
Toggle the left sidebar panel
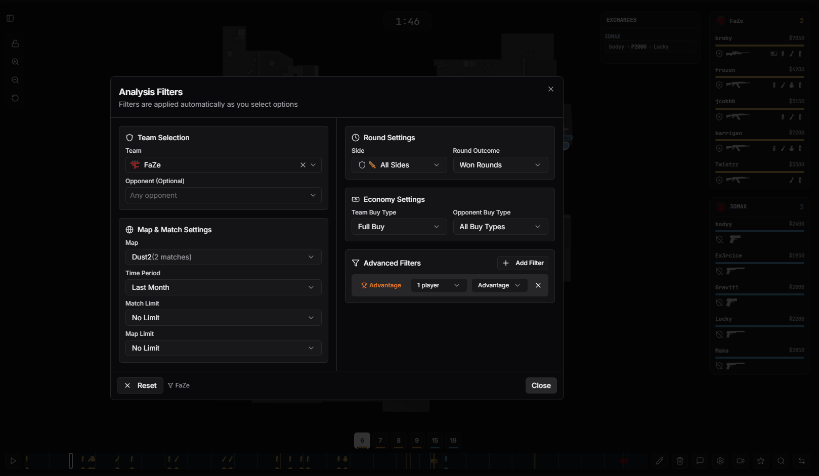10,18
